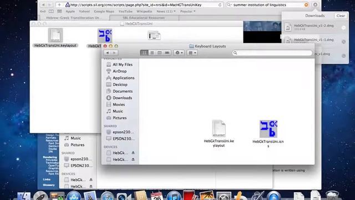Select HebGkTransUni.keylayout file in Keyboard Layouts window
The height and width of the screenshot is (200, 355).
(x=219, y=134)
